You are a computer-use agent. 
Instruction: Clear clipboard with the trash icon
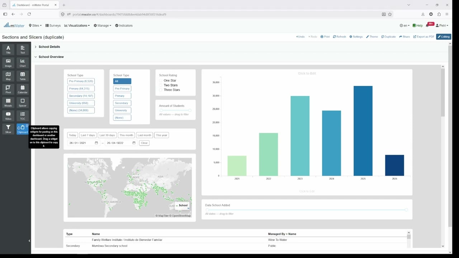pyautogui.click(x=27, y=126)
